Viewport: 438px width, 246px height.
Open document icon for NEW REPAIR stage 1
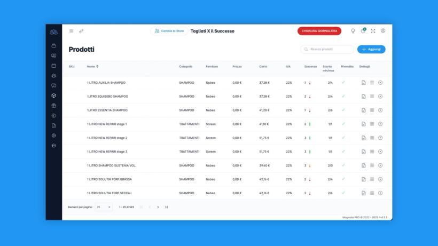[x=363, y=124]
